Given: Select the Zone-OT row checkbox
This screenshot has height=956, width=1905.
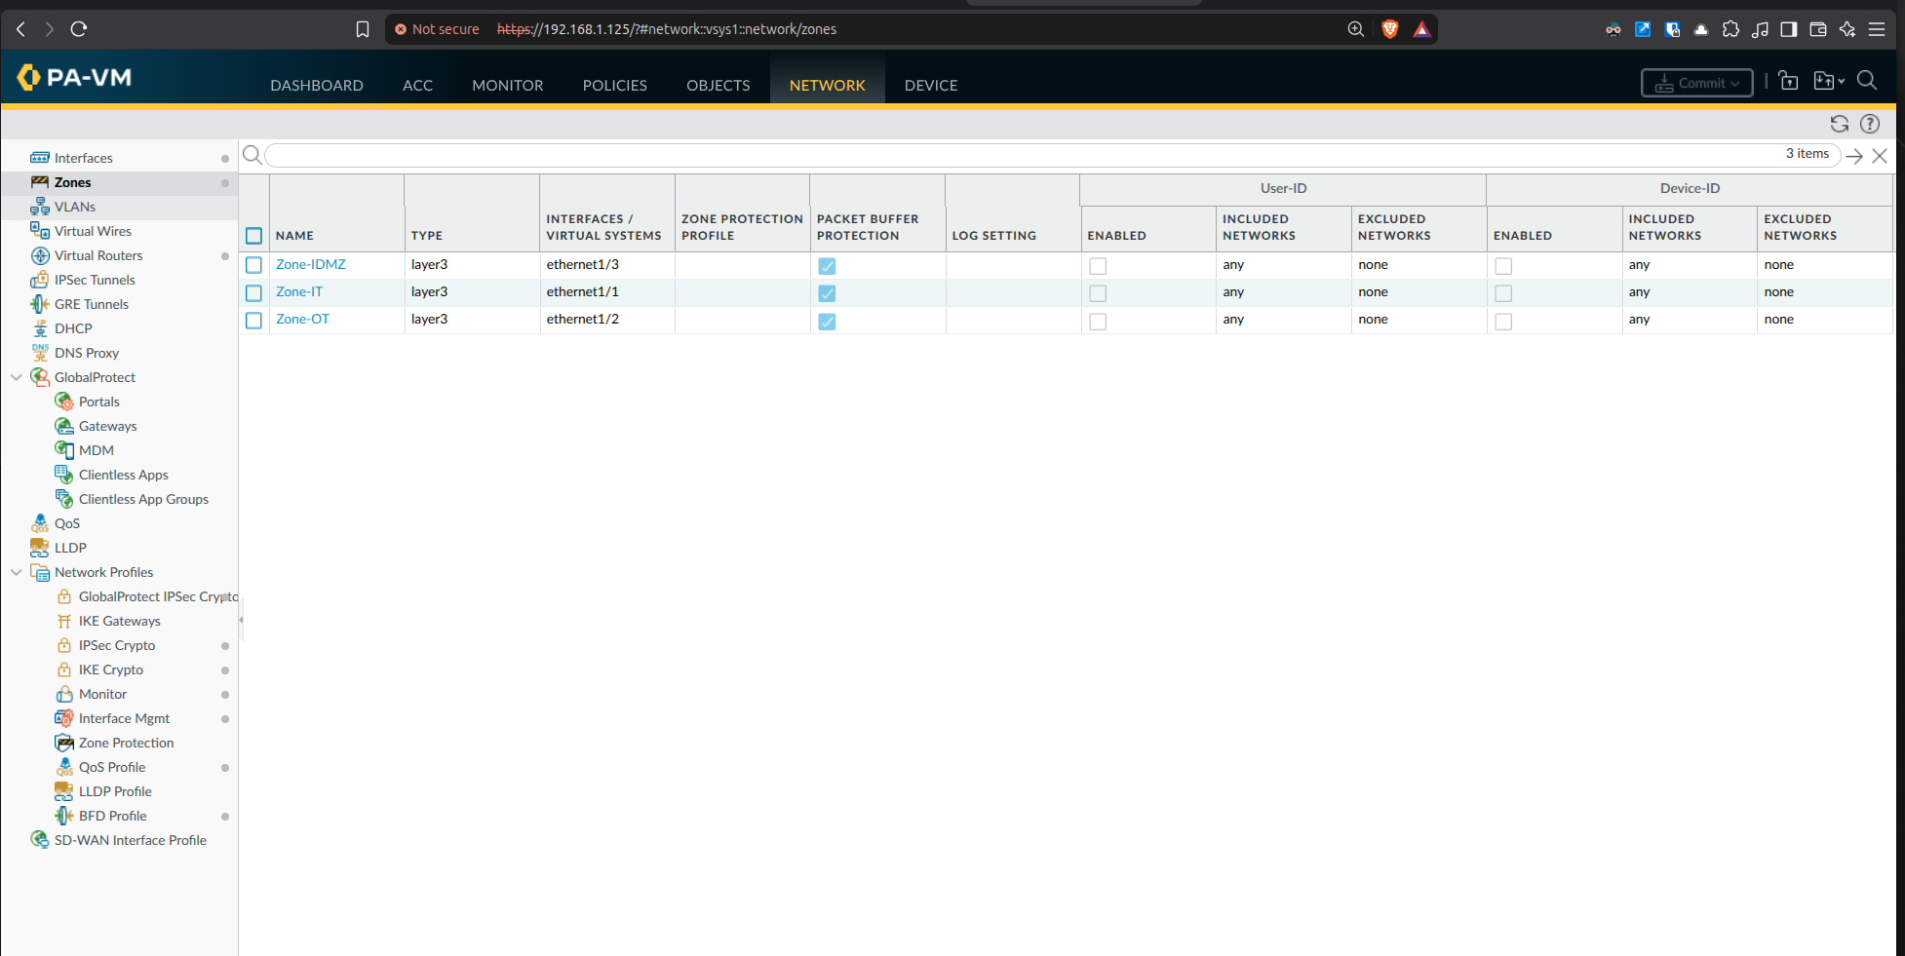Looking at the screenshot, I should tap(253, 320).
